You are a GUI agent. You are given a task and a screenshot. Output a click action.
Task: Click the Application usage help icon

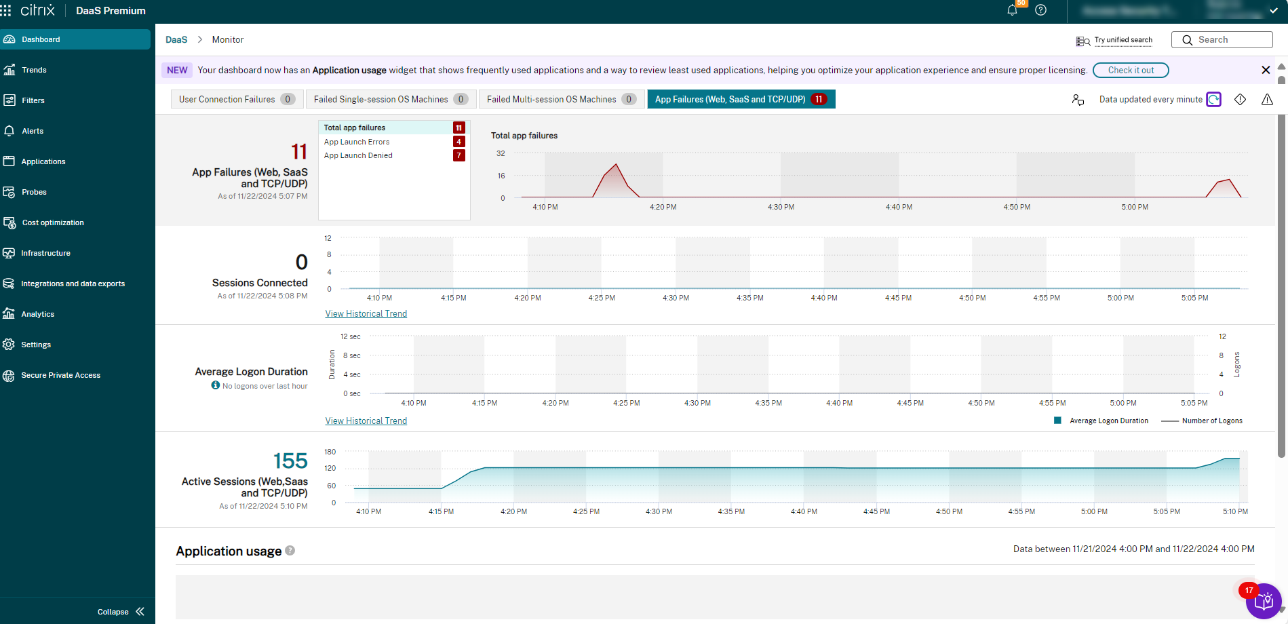pos(290,551)
